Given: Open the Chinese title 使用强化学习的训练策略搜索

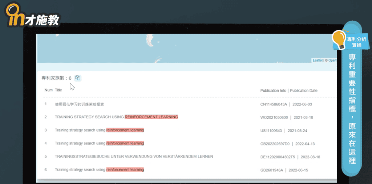Looking at the screenshot, I should 79,104.
